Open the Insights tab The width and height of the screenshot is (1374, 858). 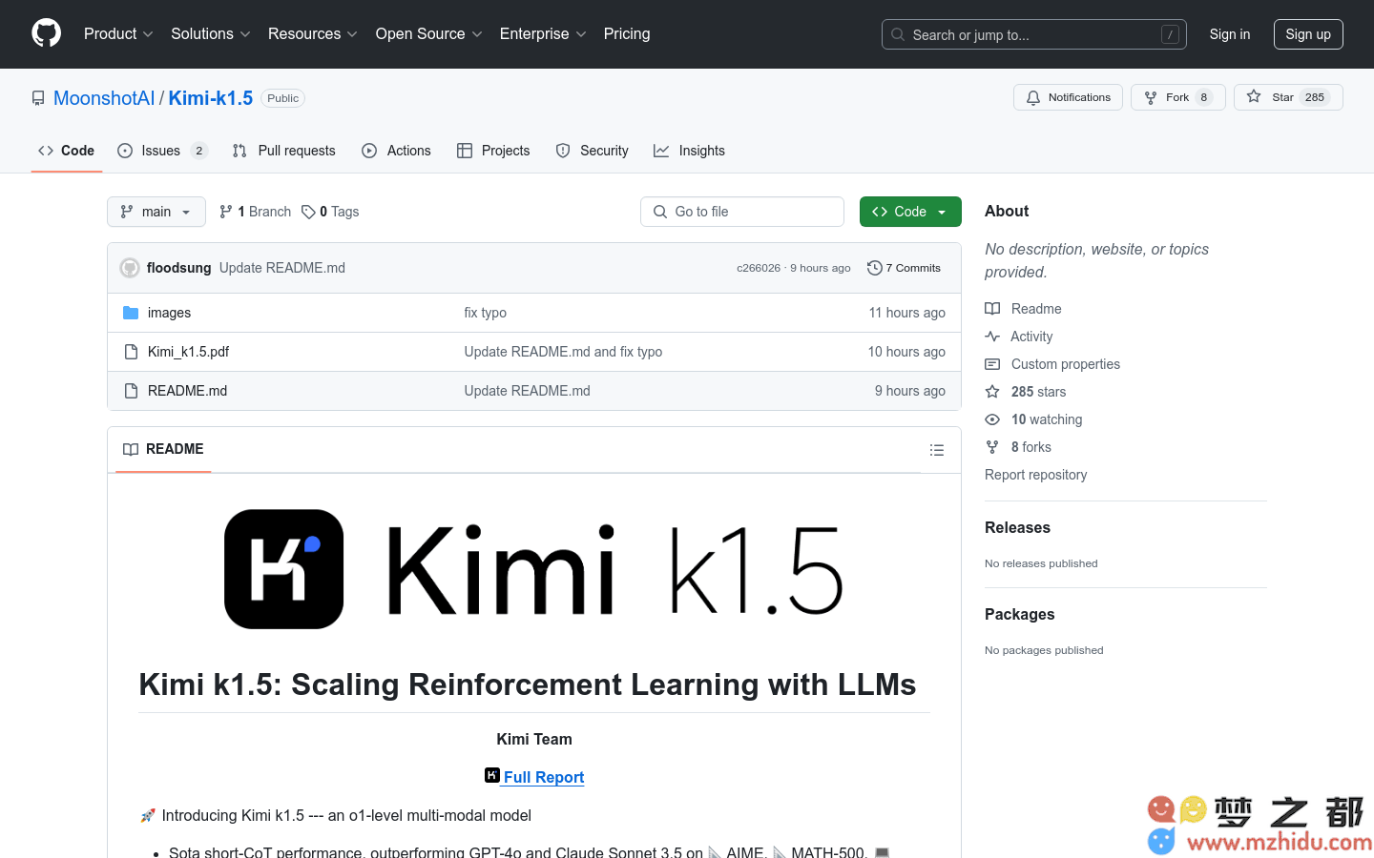pyautogui.click(x=689, y=151)
